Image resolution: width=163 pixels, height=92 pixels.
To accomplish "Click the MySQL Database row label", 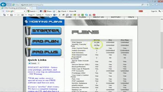I will click(79, 83).
